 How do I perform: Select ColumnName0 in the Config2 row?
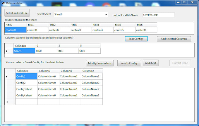coord(48,83)
